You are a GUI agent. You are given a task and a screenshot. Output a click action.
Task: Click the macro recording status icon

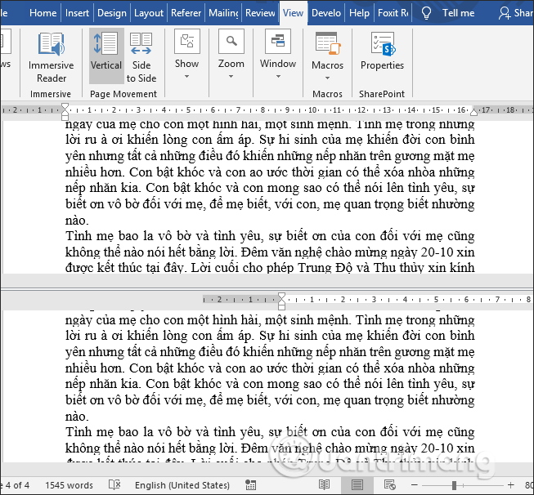click(251, 485)
